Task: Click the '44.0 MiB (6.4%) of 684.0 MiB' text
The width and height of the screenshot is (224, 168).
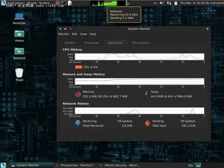Action: tap(171, 96)
